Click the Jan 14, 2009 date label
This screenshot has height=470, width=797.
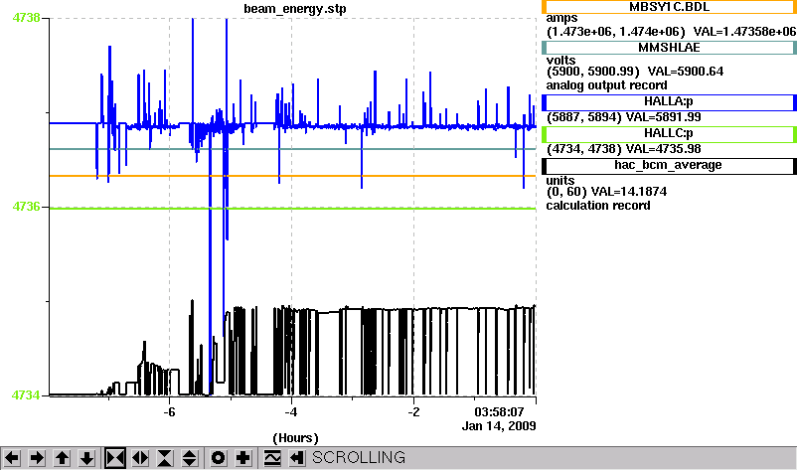pos(499,426)
